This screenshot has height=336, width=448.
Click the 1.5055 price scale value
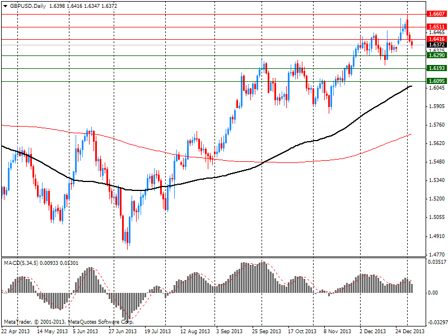(437, 217)
